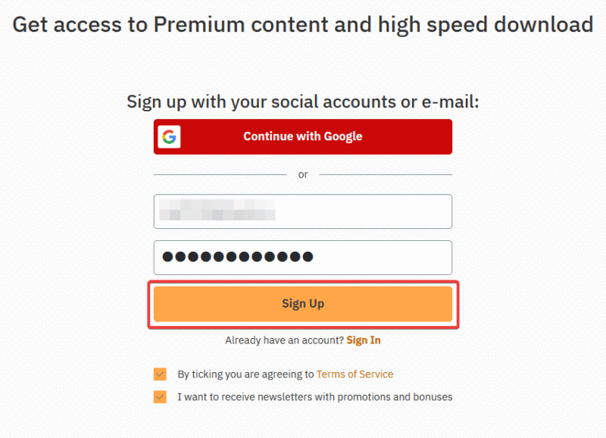This screenshot has width=606, height=438.
Task: Untick the Terms of Service agreement checkbox
Action: click(160, 374)
